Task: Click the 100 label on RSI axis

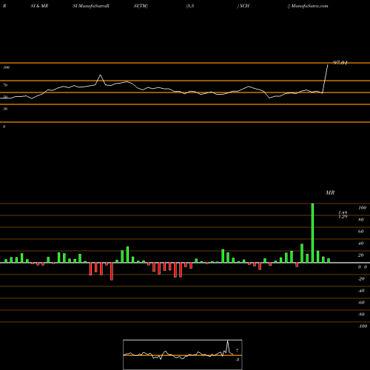Action: 7,67
